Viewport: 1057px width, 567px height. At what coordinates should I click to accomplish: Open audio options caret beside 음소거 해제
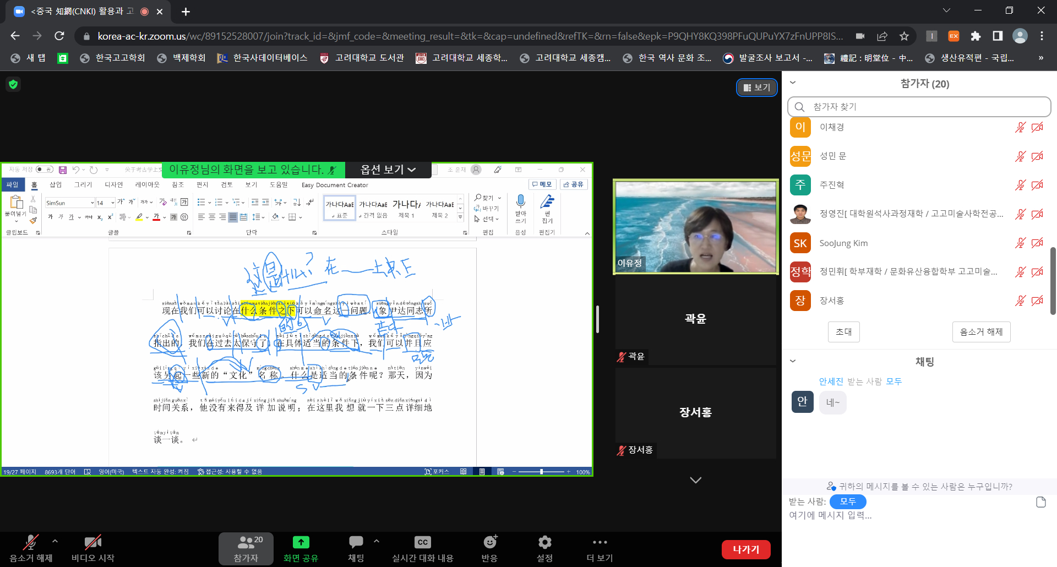[55, 541]
